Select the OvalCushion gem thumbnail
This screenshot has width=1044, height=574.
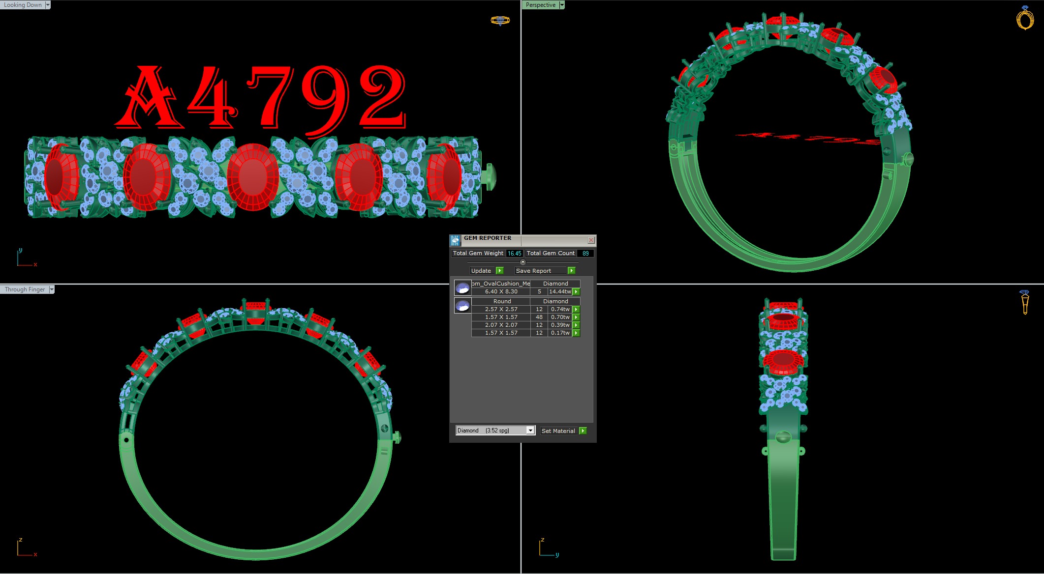point(462,287)
